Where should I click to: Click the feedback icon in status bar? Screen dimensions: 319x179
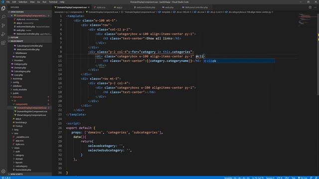point(311,178)
